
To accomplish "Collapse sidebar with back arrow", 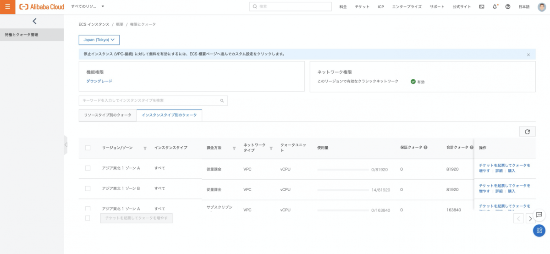I will pyautogui.click(x=34, y=21).
